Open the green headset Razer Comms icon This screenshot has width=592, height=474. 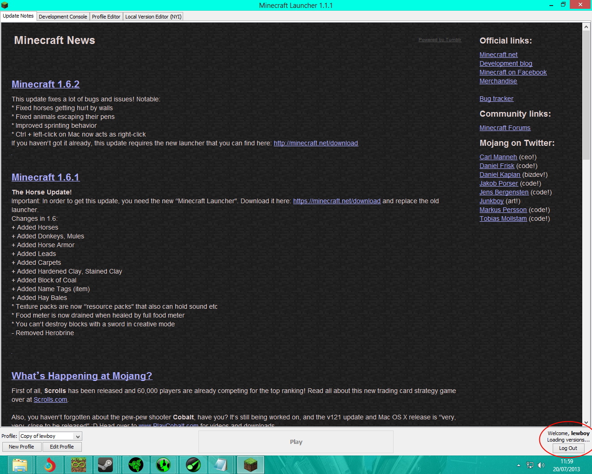(163, 465)
